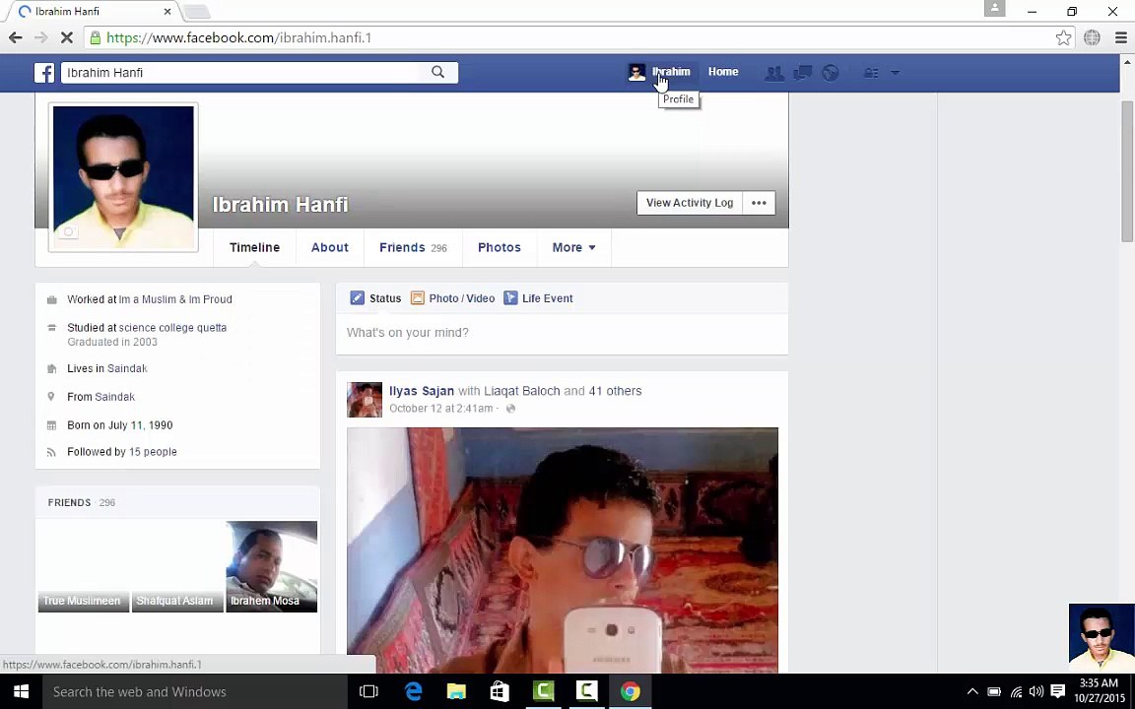1135x709 pixels.
Task: Click the Photo / Video composer option
Action: coord(452,298)
